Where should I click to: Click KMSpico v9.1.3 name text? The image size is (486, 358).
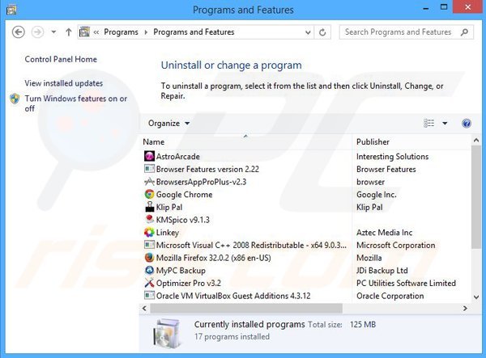(183, 220)
